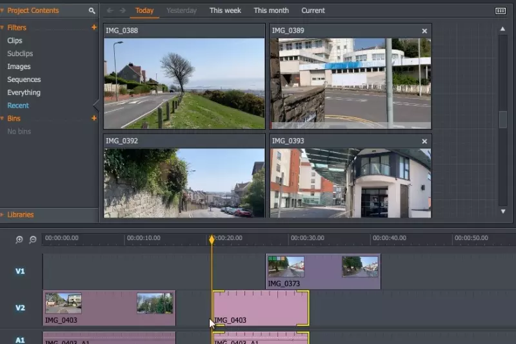
Task: Select the Recent filter
Action: coord(18,105)
